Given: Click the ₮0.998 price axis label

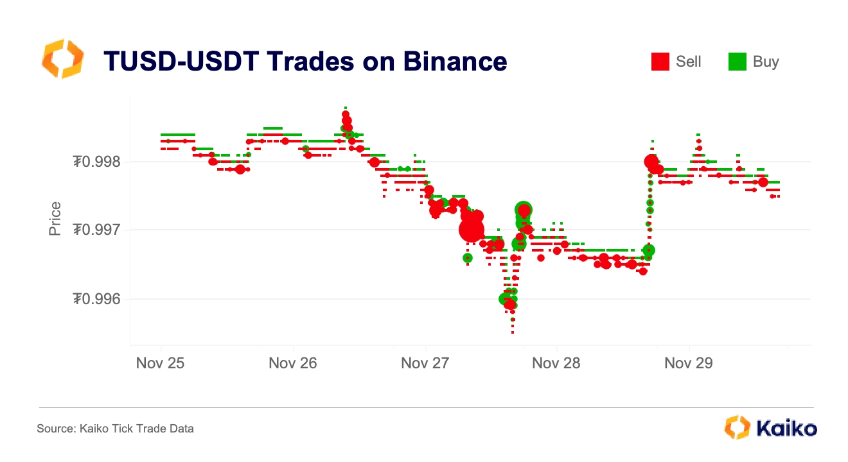Looking at the screenshot, I should (x=96, y=162).
